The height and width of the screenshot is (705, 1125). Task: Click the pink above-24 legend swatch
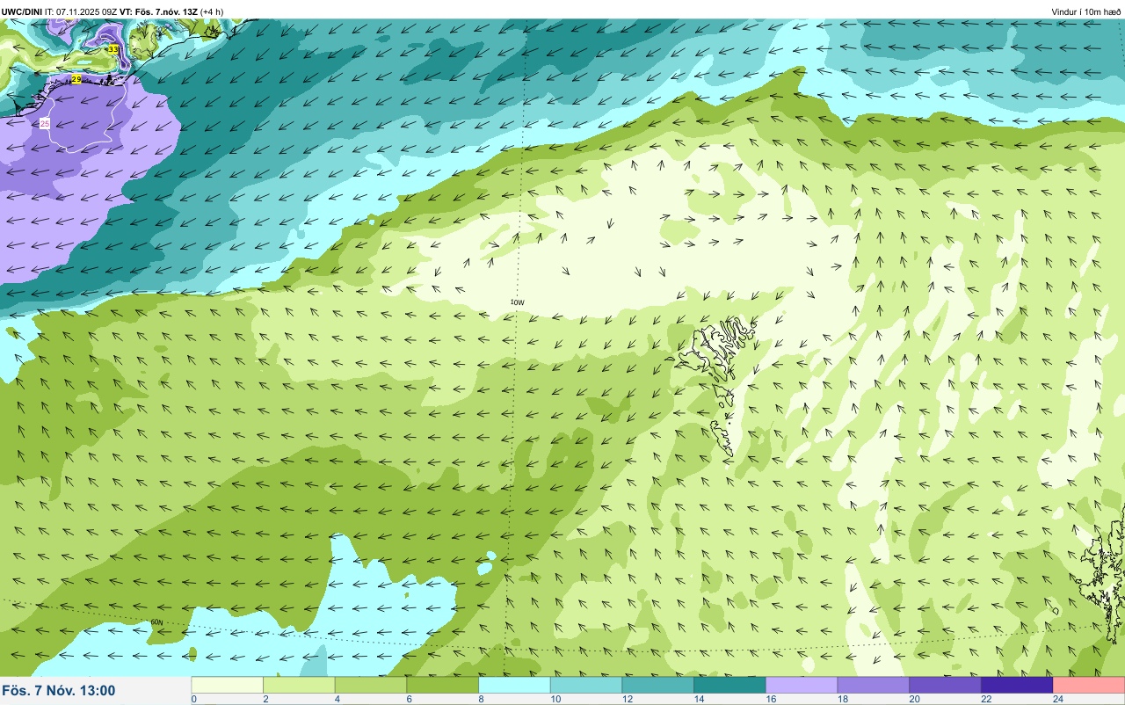[x=1089, y=685]
